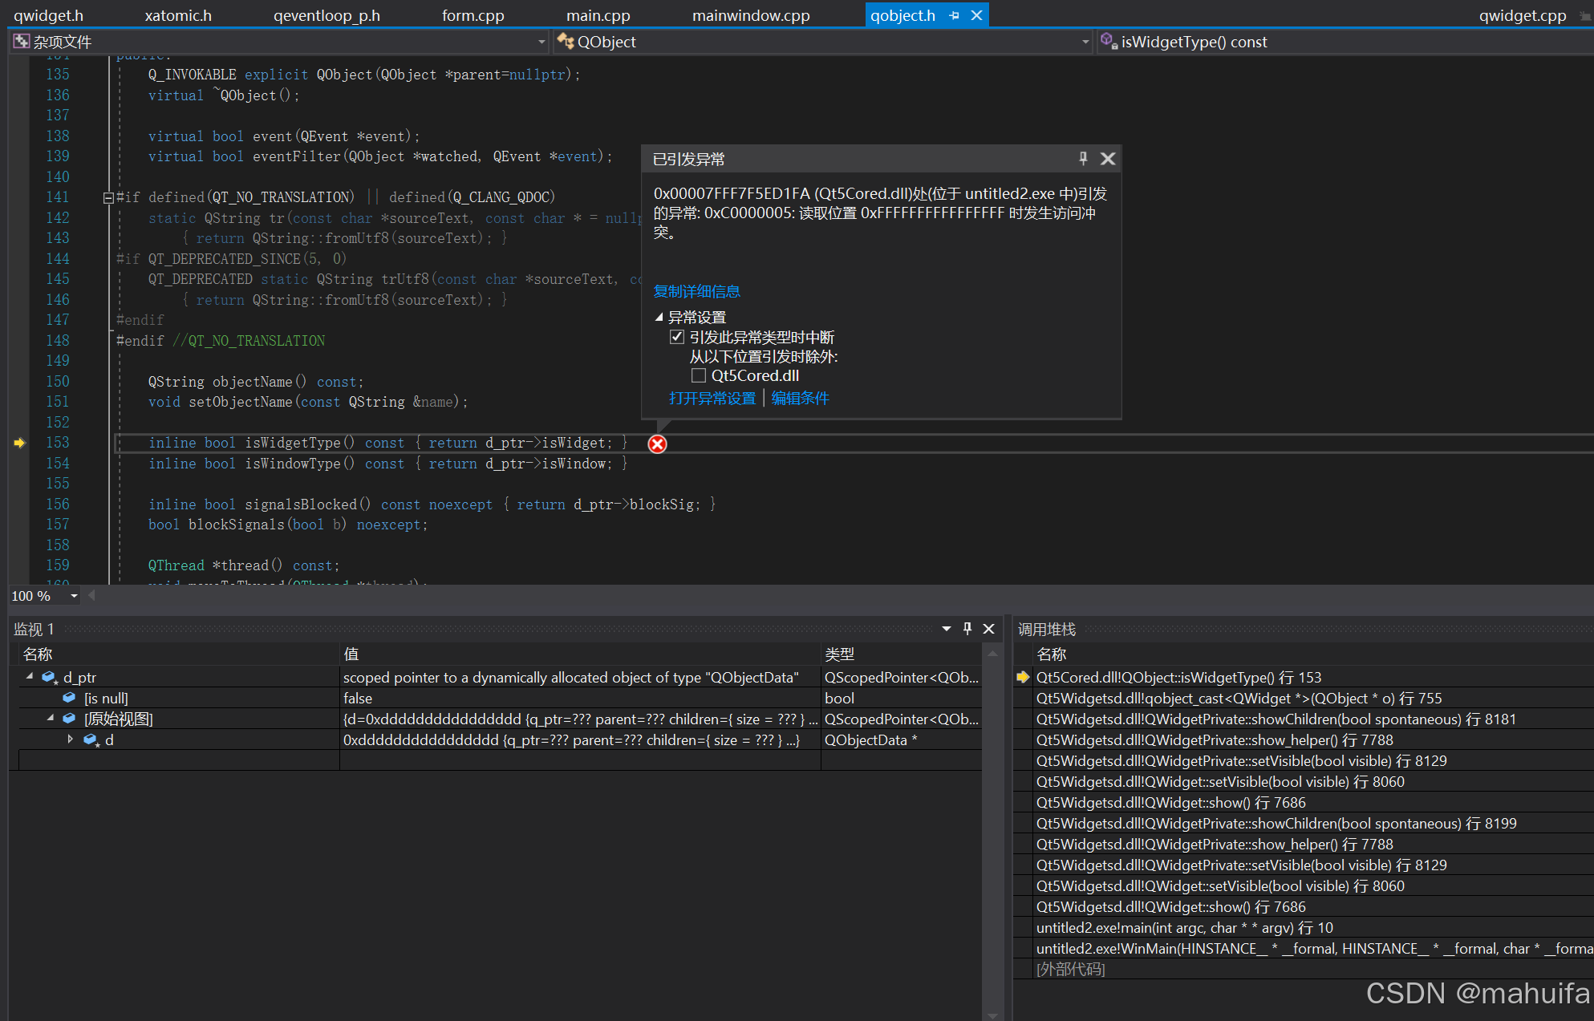Click the red exception error icon on line 153
The width and height of the screenshot is (1594, 1021).
[657, 444]
